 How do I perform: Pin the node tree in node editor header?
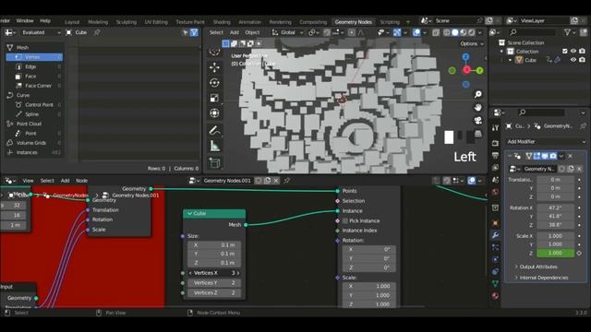click(x=287, y=181)
